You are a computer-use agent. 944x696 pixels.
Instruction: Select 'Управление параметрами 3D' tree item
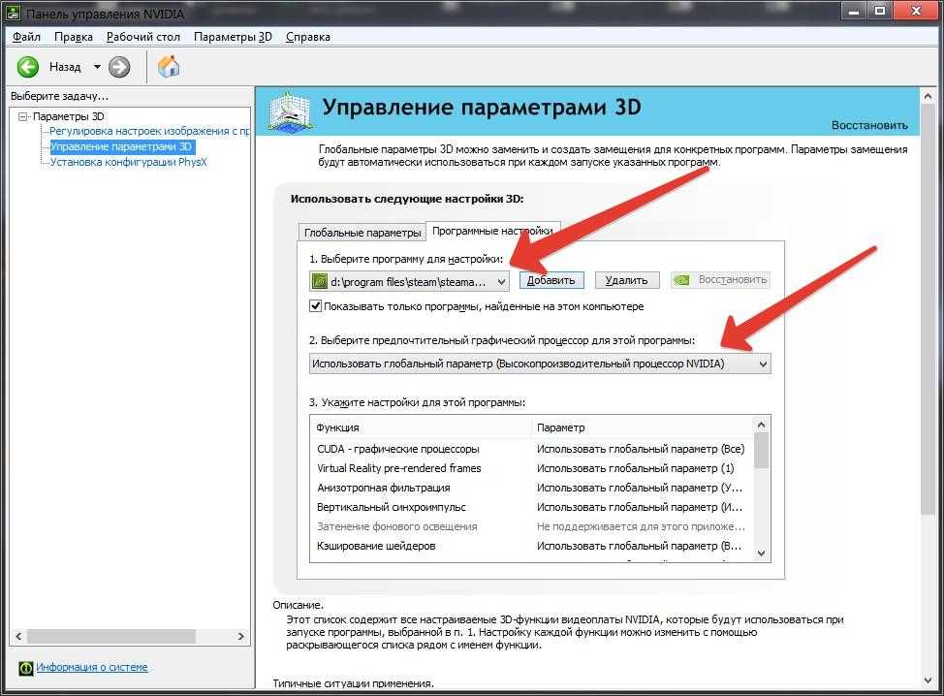pyautogui.click(x=121, y=146)
